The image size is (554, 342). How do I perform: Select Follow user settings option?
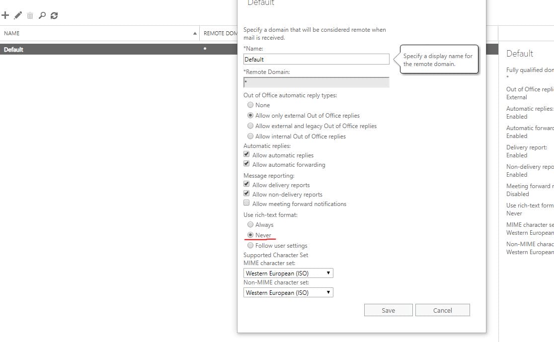click(x=250, y=245)
